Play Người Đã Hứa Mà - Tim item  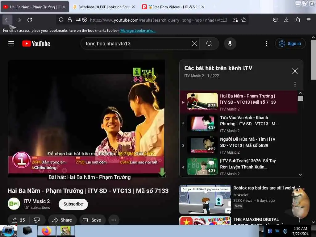(239, 145)
